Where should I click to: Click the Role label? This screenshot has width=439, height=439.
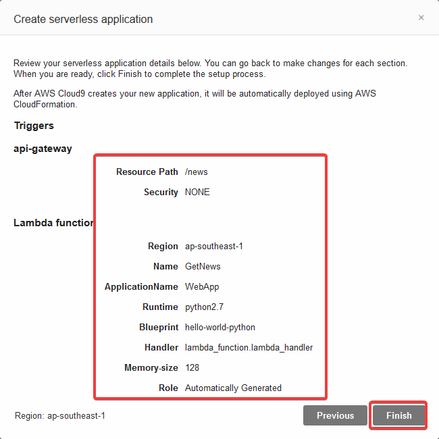pos(168,388)
